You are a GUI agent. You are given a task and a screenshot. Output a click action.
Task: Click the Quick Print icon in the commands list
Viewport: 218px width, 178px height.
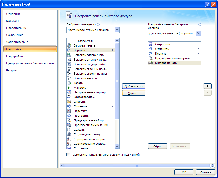(69, 45)
